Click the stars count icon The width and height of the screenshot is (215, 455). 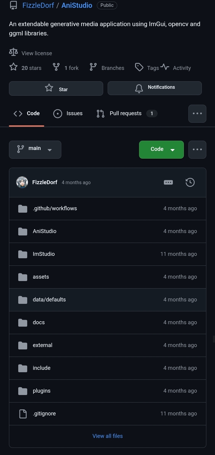click(13, 67)
